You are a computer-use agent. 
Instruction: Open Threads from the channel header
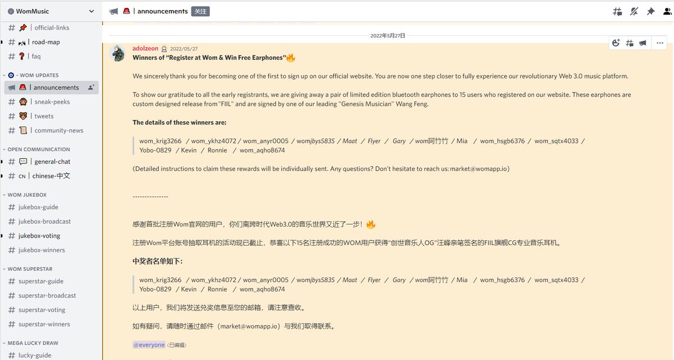618,11
